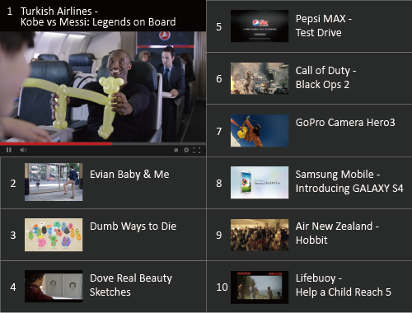The image size is (412, 313).
Task: Click the Evian Baby & Me title
Action: tap(129, 175)
